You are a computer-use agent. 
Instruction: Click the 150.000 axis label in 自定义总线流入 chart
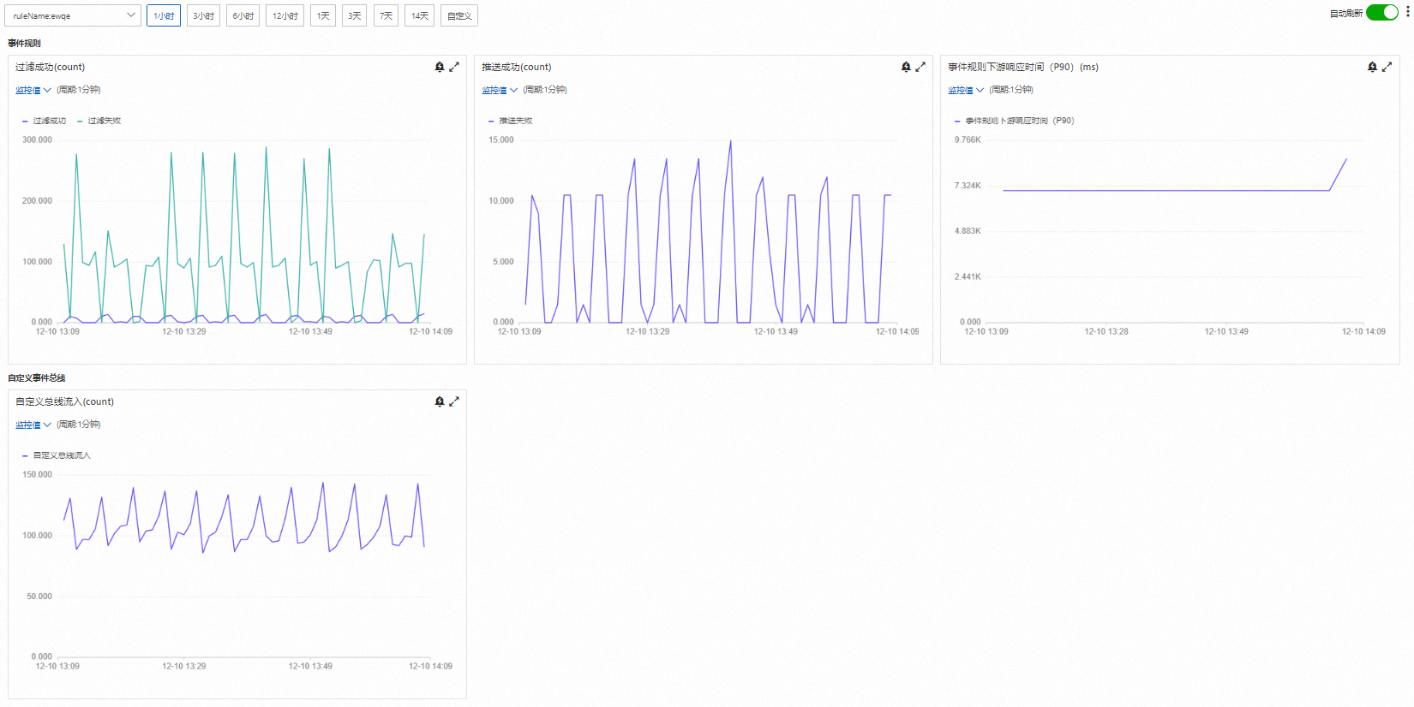[x=37, y=474]
